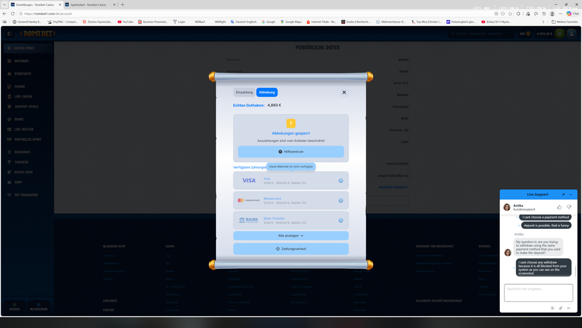
Task: Close the payment dialog with X
Action: 344,92
